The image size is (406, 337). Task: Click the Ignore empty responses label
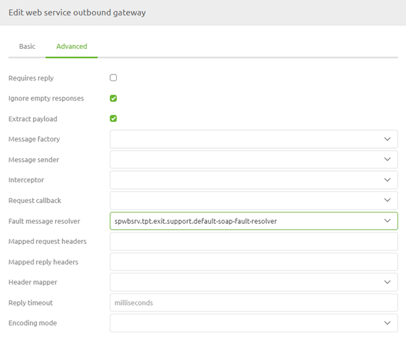tap(46, 98)
